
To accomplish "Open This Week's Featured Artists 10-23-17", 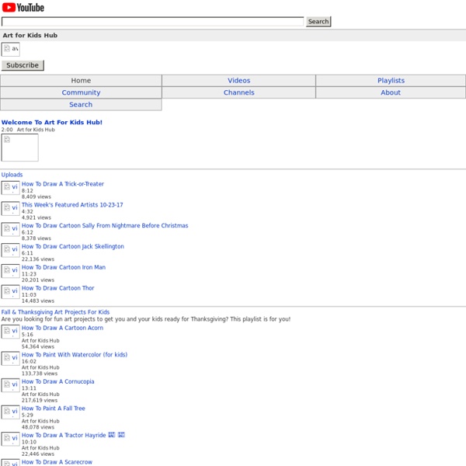I will pyautogui.click(x=72, y=204).
